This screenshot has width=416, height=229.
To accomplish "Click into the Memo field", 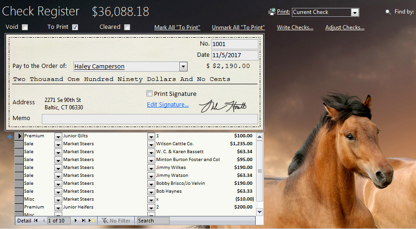I will click(x=150, y=119).
